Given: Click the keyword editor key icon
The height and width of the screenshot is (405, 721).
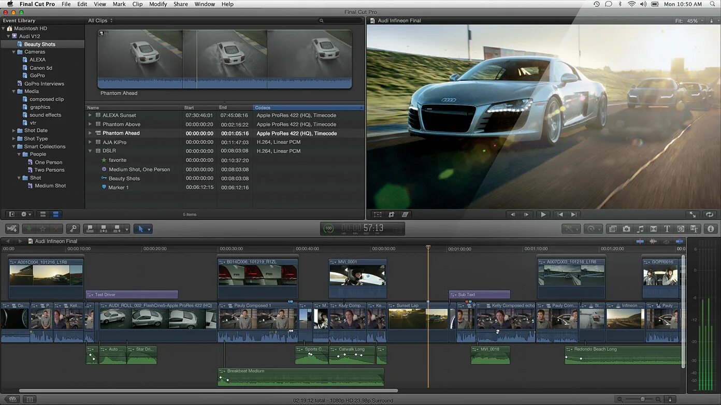Looking at the screenshot, I should point(73,229).
